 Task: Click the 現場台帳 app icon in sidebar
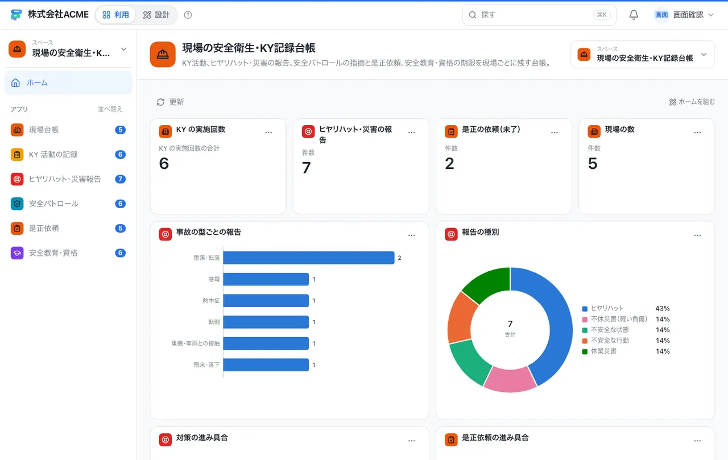pyautogui.click(x=17, y=130)
